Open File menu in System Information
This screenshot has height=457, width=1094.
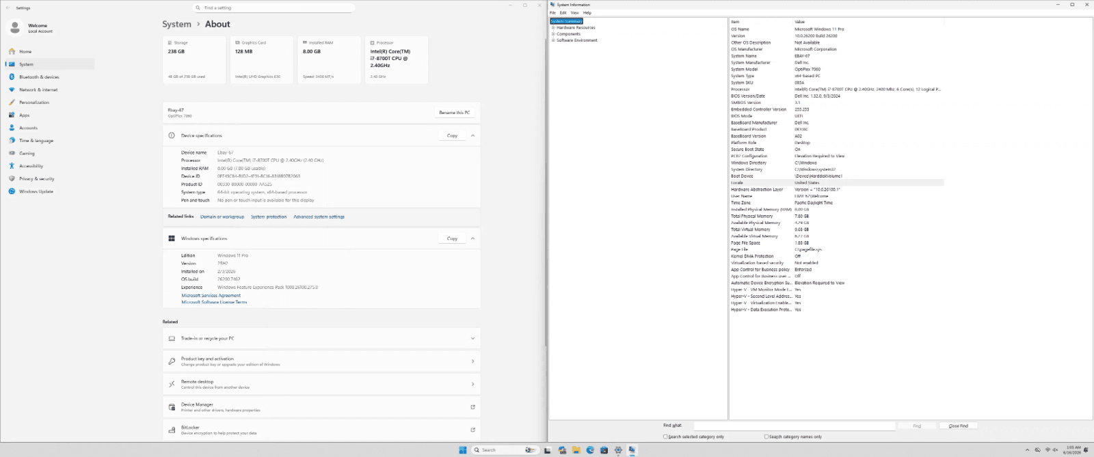coord(552,13)
